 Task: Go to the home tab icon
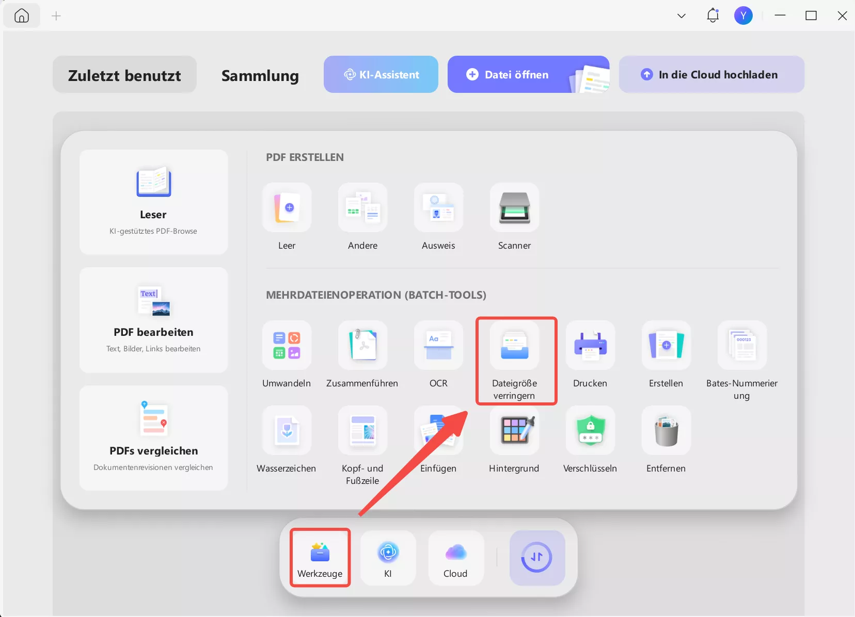pos(22,15)
